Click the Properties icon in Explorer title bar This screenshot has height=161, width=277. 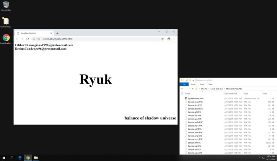tap(187, 80)
